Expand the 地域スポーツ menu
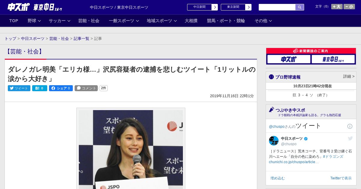Screen dimensions: 361x189 click(x=162, y=21)
